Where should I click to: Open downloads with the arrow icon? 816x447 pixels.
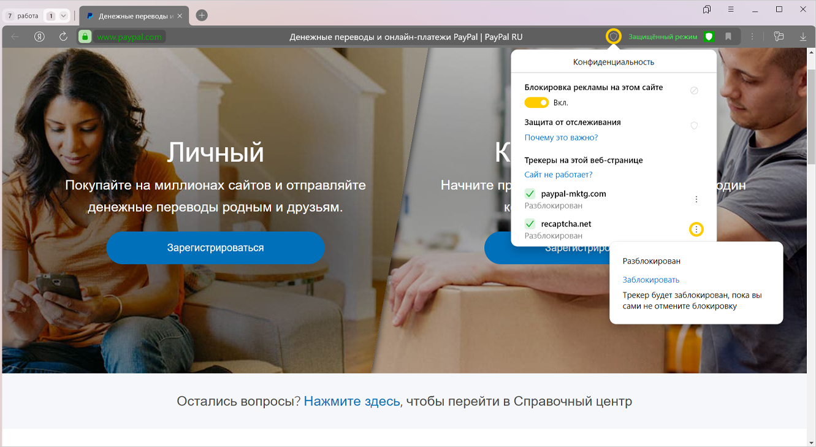coord(803,37)
